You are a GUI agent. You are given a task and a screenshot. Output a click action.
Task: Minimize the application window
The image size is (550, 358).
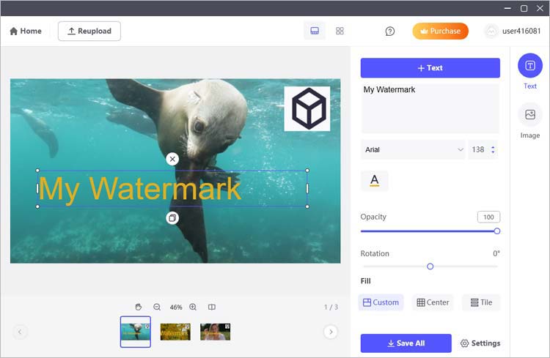pos(507,8)
